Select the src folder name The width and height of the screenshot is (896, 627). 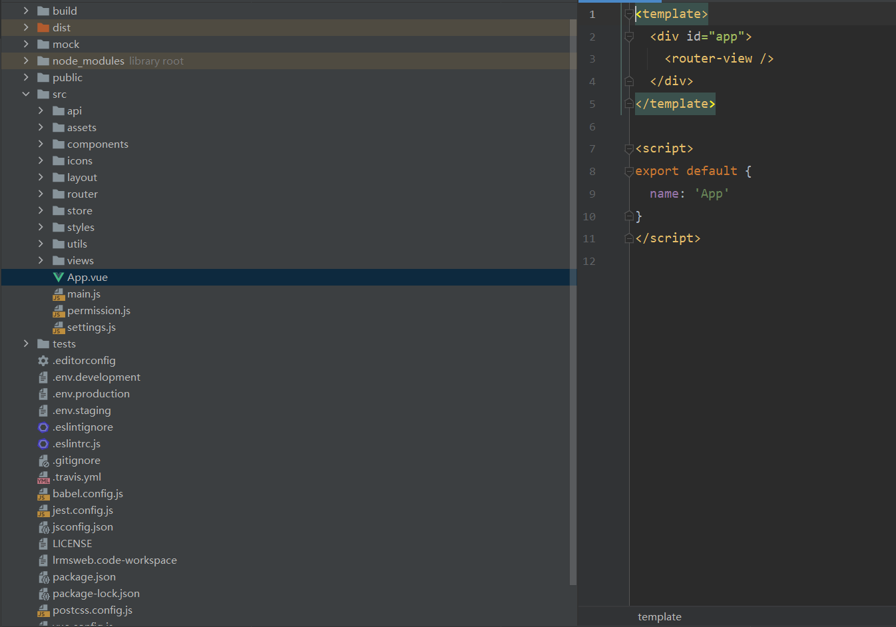click(x=59, y=95)
